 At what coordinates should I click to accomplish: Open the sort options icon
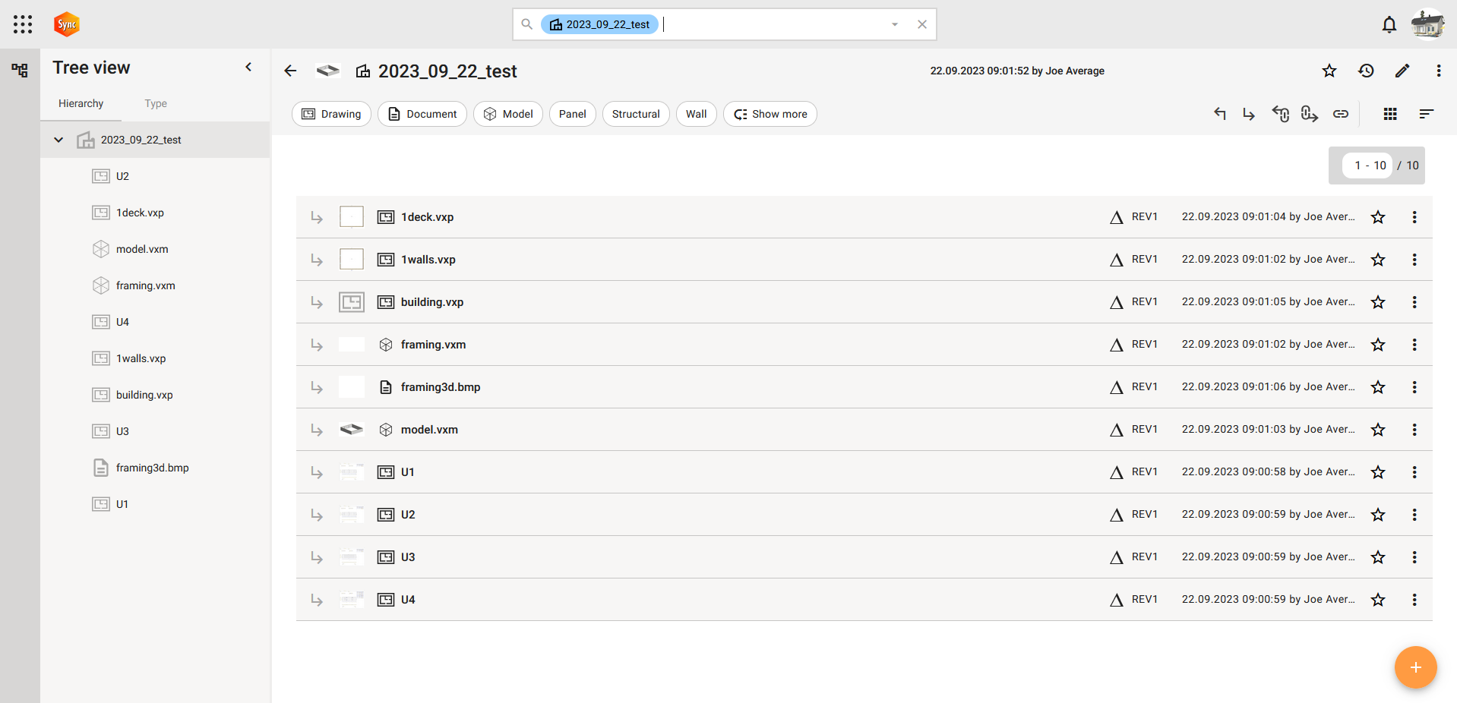(1426, 114)
